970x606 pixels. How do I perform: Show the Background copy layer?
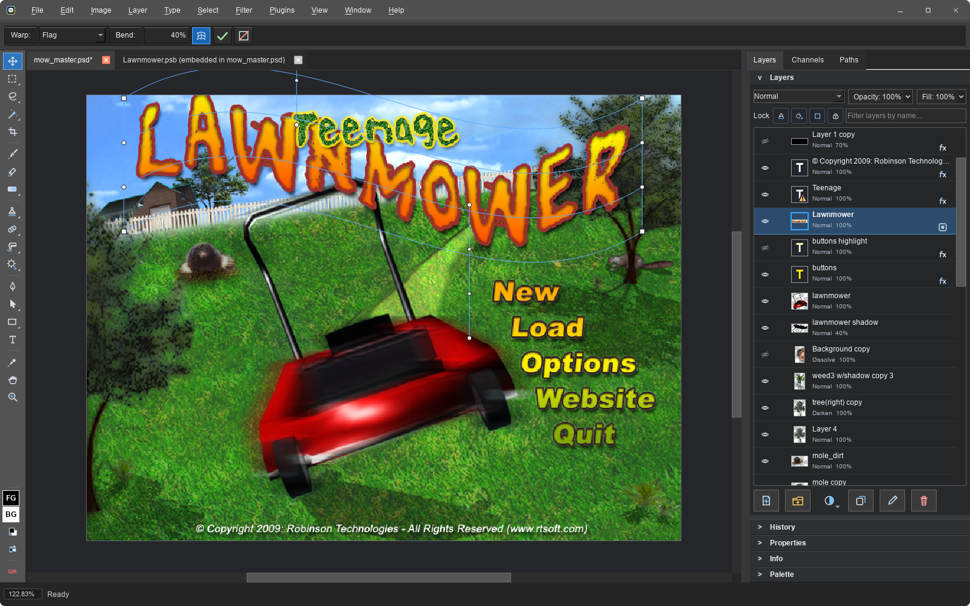(765, 355)
